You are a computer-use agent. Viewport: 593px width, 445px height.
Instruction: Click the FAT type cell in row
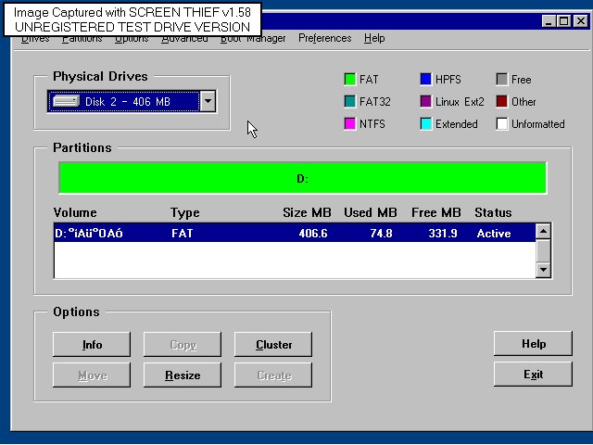pyautogui.click(x=182, y=233)
